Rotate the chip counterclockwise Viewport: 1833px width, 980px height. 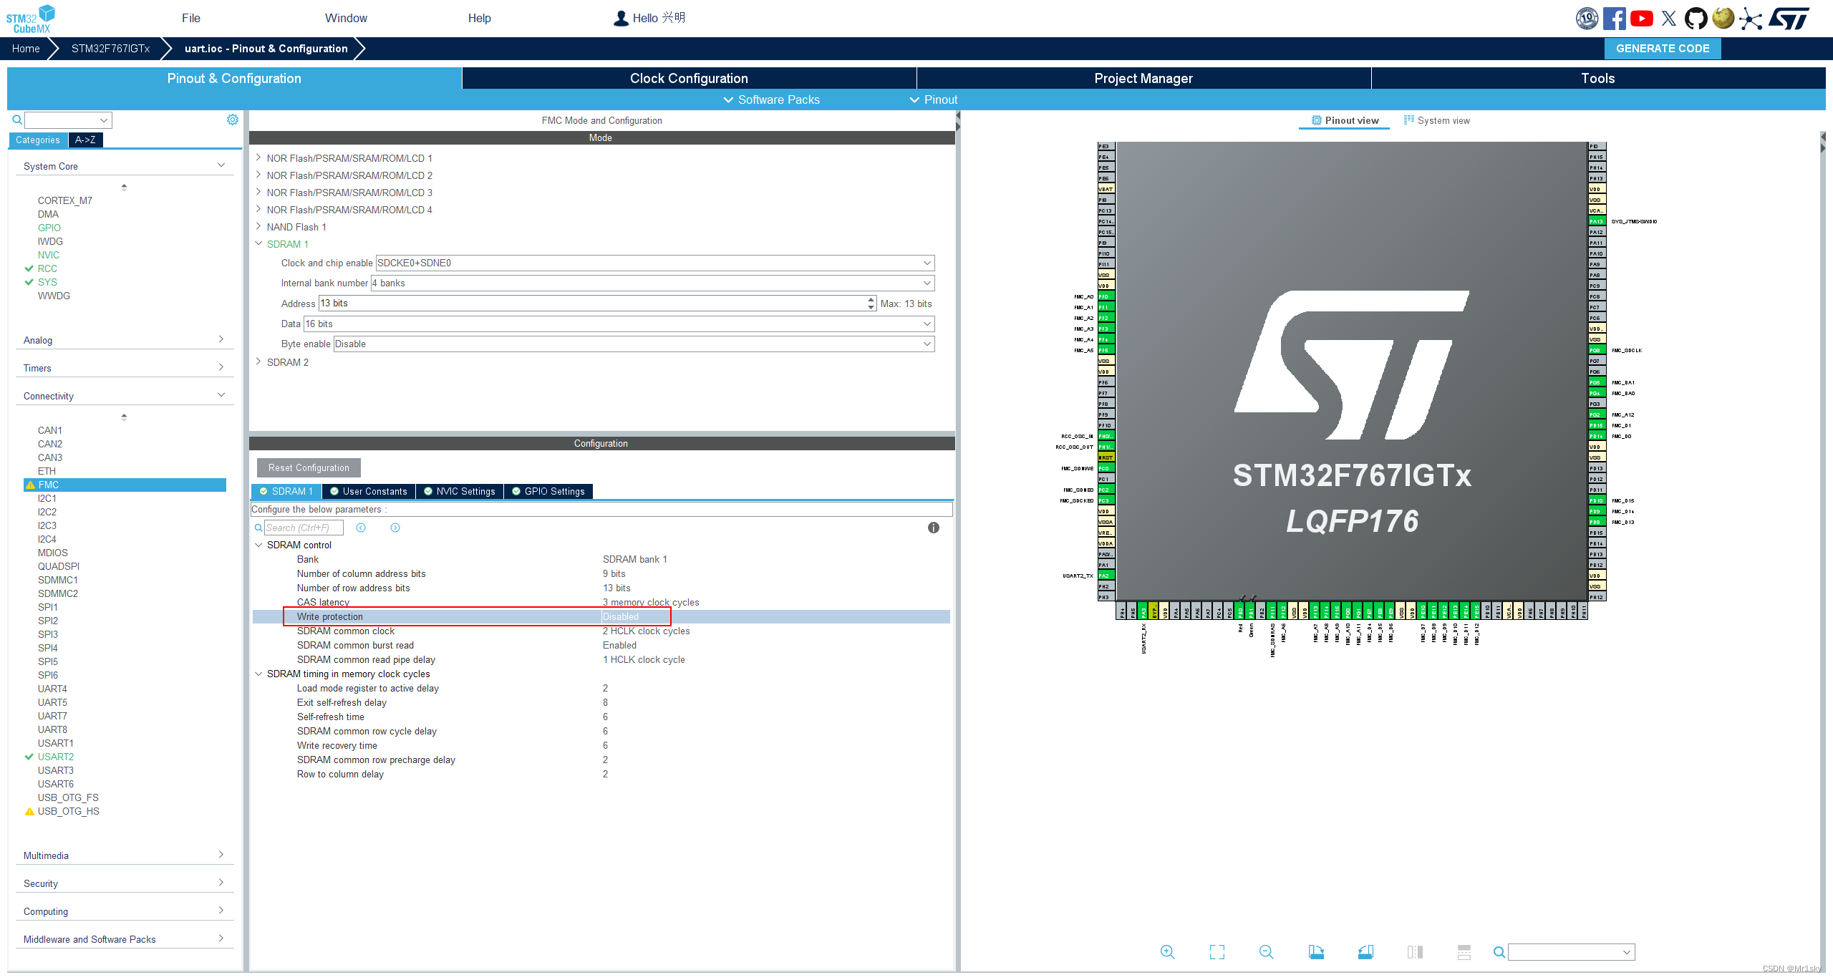(1366, 952)
